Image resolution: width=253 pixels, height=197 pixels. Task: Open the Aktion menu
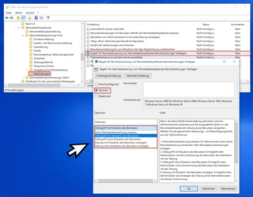19,12
